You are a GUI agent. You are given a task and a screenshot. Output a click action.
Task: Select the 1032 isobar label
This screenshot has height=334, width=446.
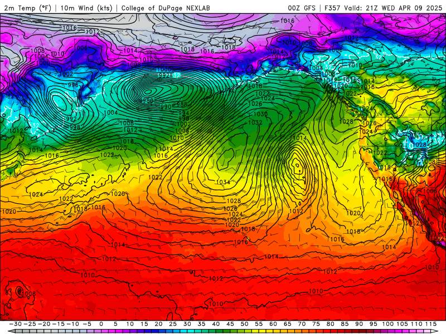pyautogui.click(x=255, y=122)
